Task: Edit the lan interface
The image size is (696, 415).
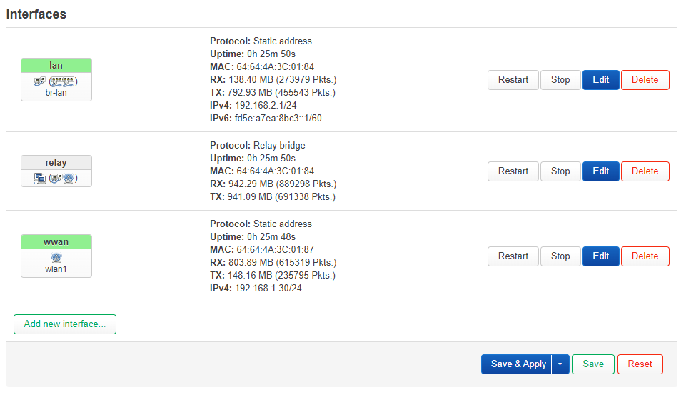Action: (x=601, y=80)
